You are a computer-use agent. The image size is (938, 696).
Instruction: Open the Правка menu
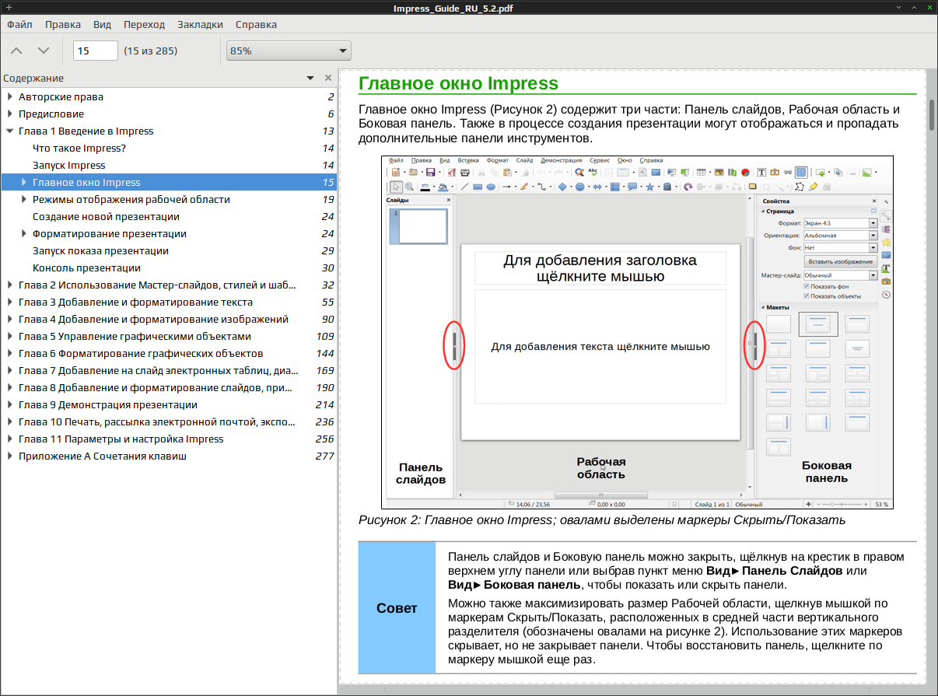point(63,24)
